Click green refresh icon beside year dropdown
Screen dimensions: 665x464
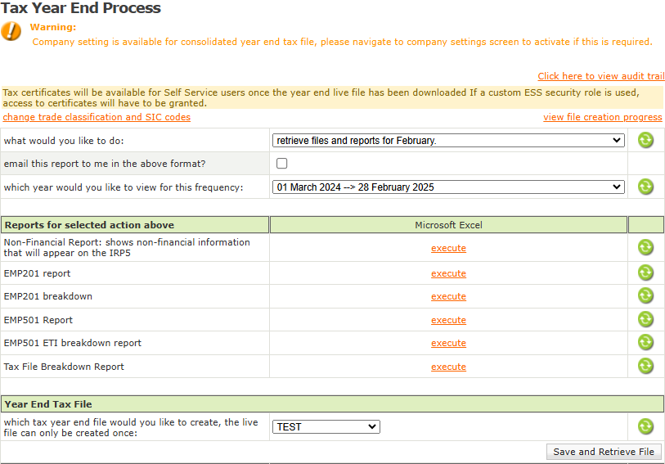coord(645,187)
